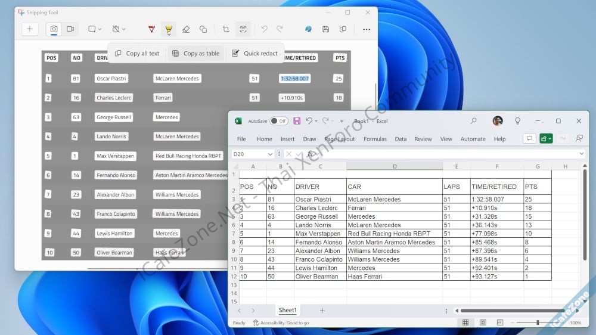The height and width of the screenshot is (335, 596).
Task: Click the Snipping Tool save icon
Action: click(x=325, y=29)
